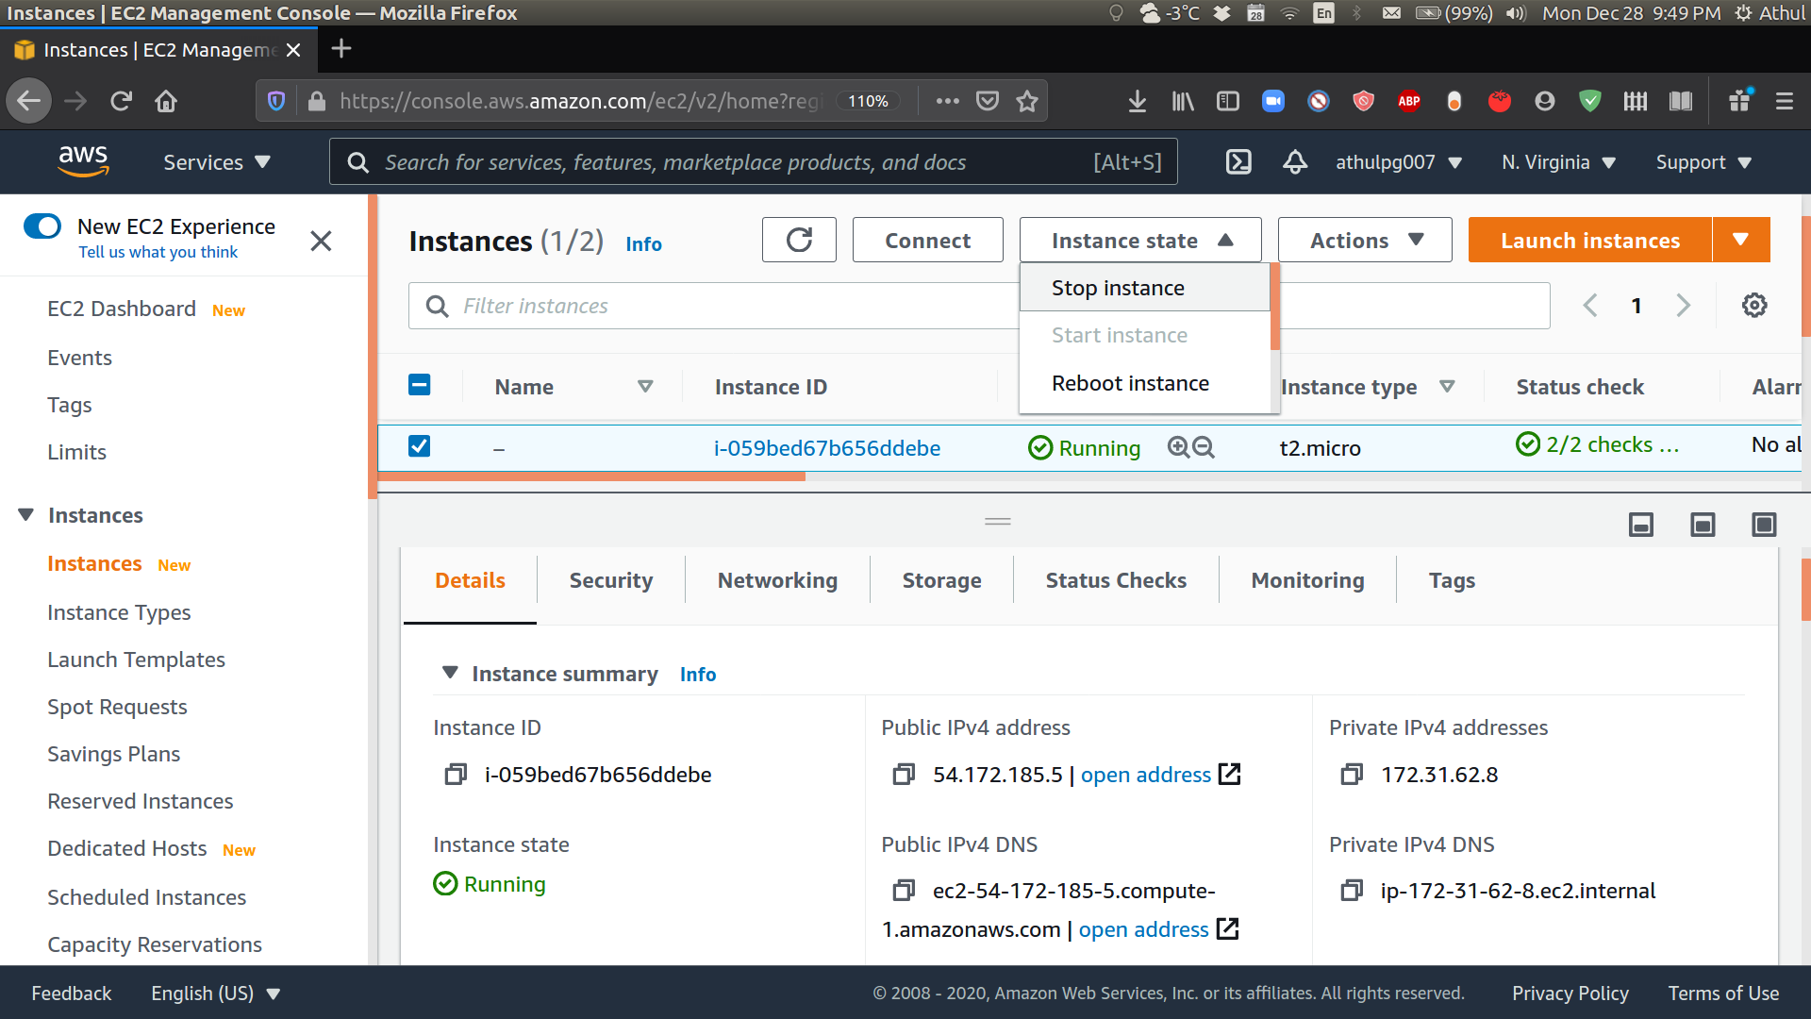Toggle select all instances checkbox

(x=419, y=383)
